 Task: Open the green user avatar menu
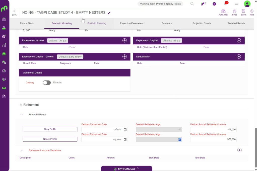(x=247, y=4)
